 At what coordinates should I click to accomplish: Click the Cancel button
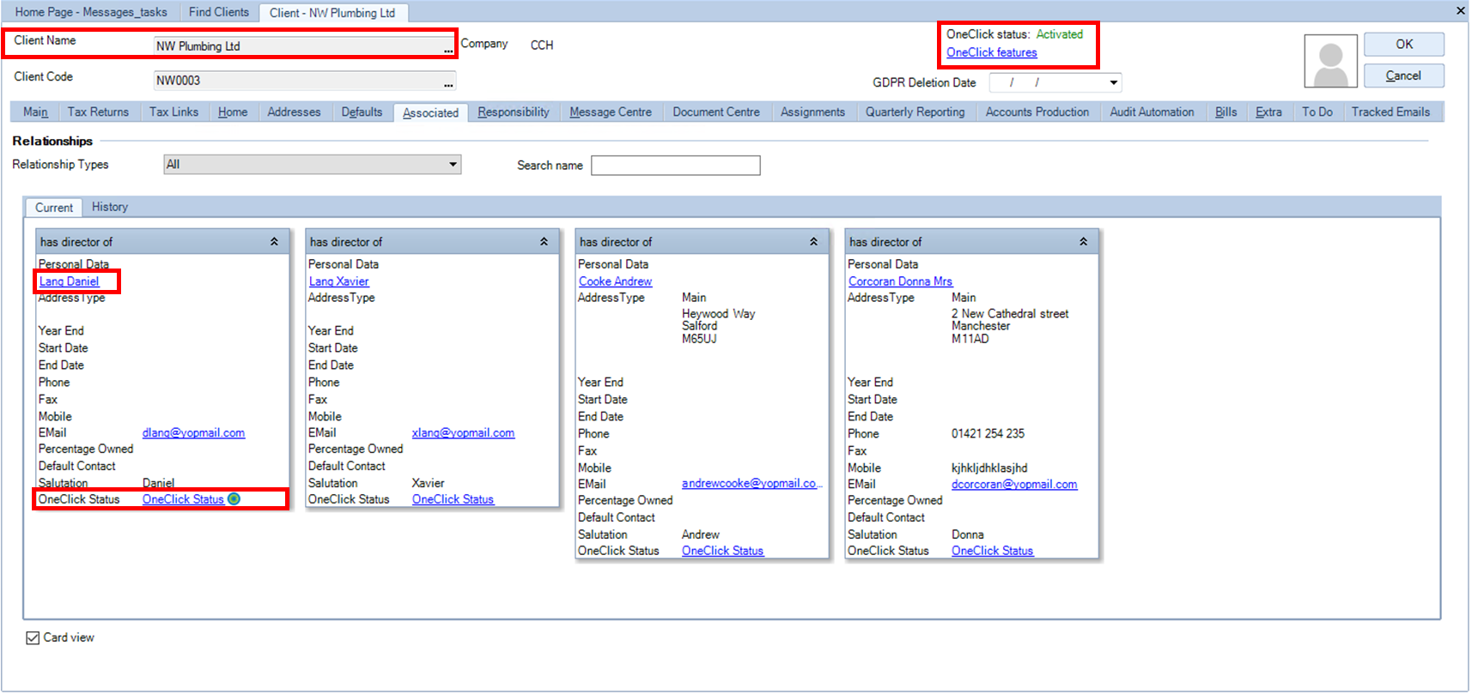click(1404, 76)
